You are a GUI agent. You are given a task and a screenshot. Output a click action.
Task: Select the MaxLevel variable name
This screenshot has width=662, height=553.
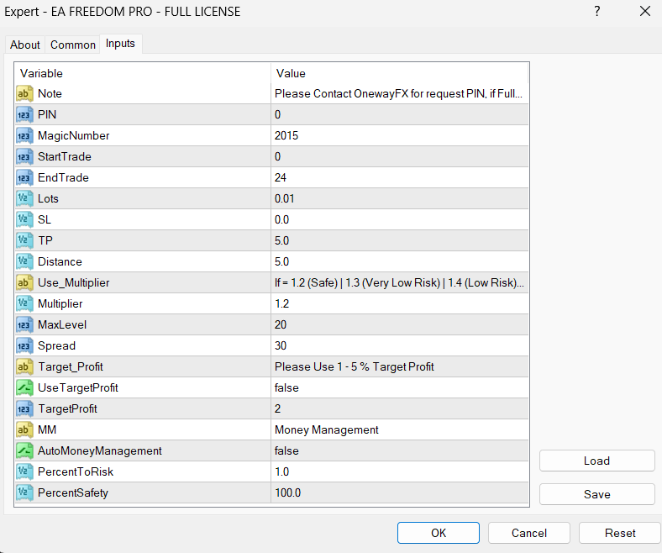[62, 325]
